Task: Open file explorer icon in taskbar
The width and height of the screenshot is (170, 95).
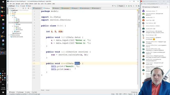Action: pyautogui.click(x=3, y=20)
